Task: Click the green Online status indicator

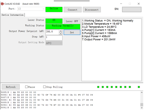Action: click(54, 9)
